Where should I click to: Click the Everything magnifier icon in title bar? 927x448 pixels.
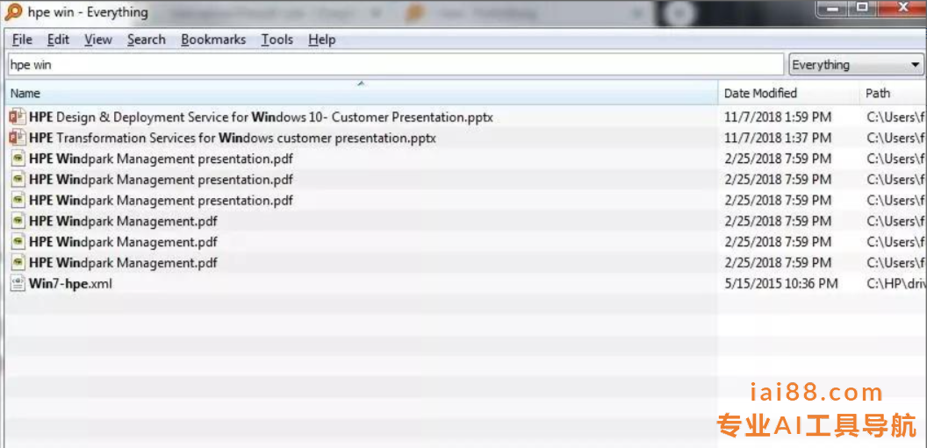pyautogui.click(x=13, y=11)
